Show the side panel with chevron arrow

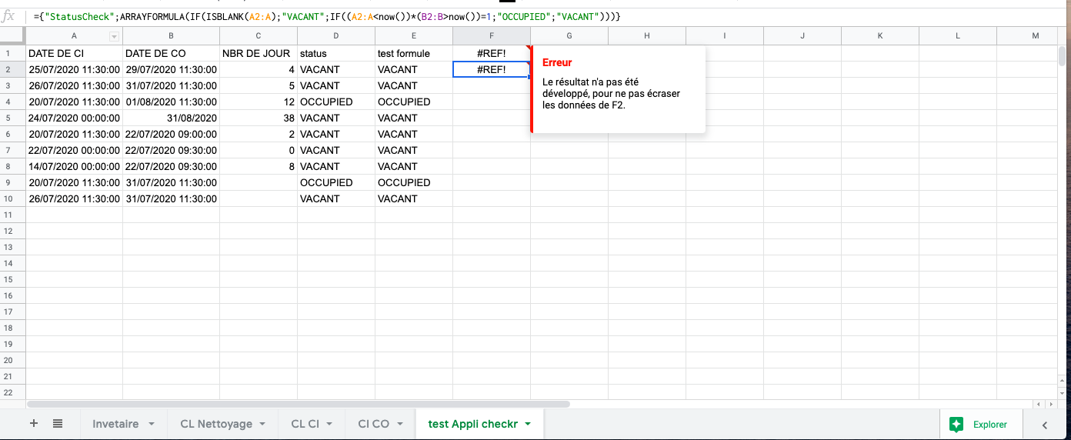[1045, 425]
